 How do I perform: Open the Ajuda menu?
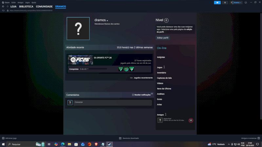34,3
